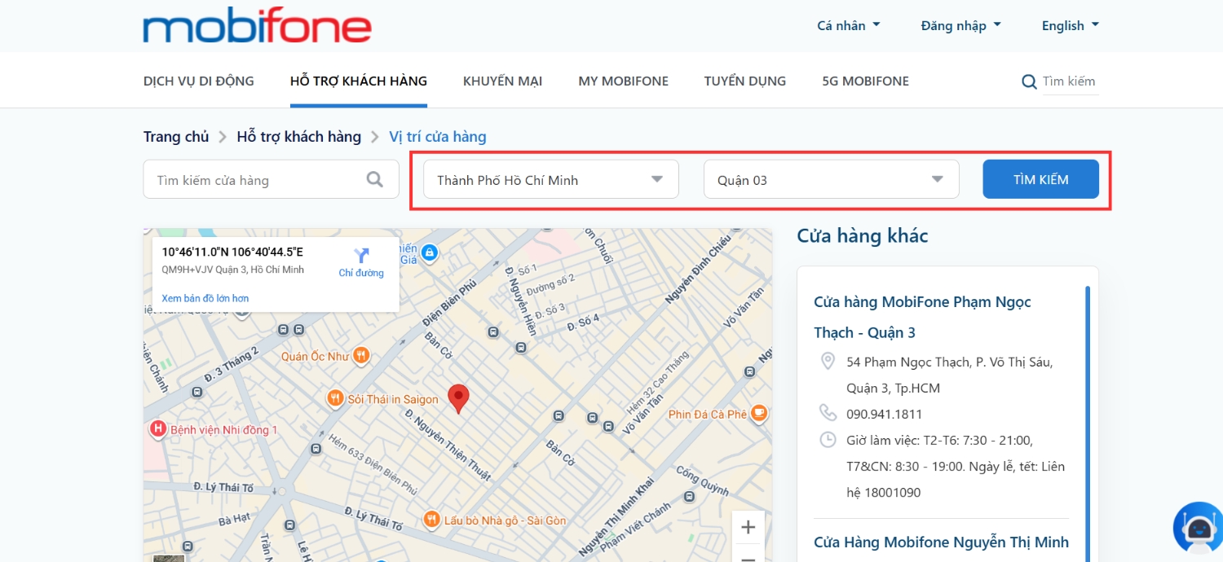This screenshot has height=562, width=1223.
Task: Click the coordinates 10°46'11.0"N text
Action: coord(232,252)
